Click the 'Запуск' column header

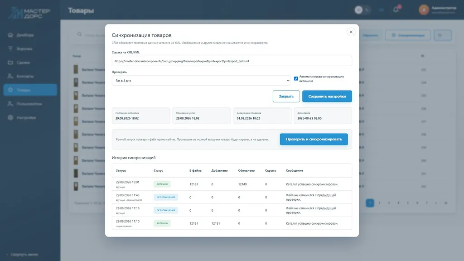[121, 171]
